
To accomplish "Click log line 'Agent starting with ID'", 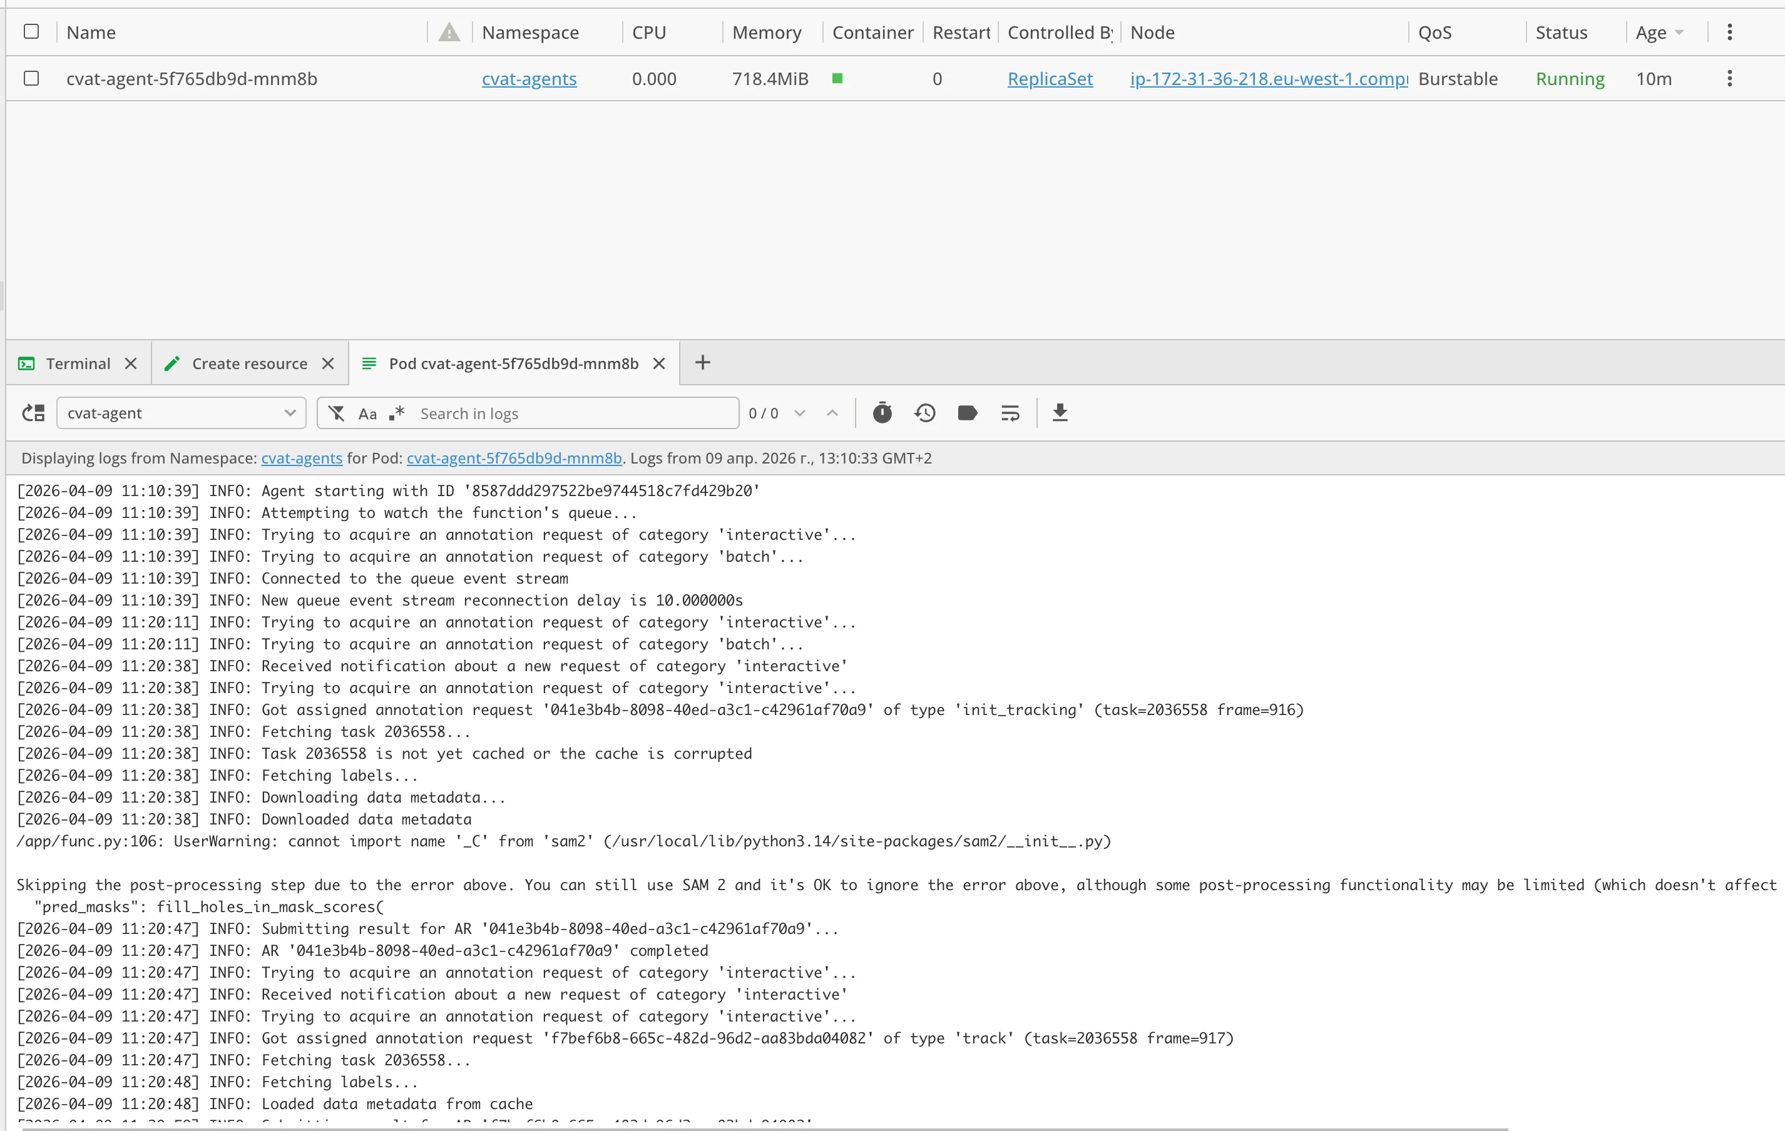I will click(389, 491).
